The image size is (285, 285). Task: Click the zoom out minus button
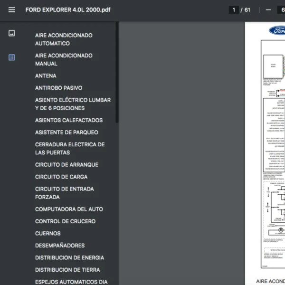[268, 10]
